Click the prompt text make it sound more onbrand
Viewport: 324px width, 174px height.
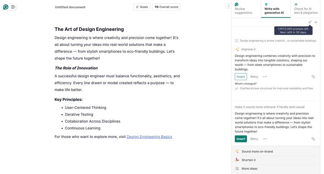tap(269, 107)
